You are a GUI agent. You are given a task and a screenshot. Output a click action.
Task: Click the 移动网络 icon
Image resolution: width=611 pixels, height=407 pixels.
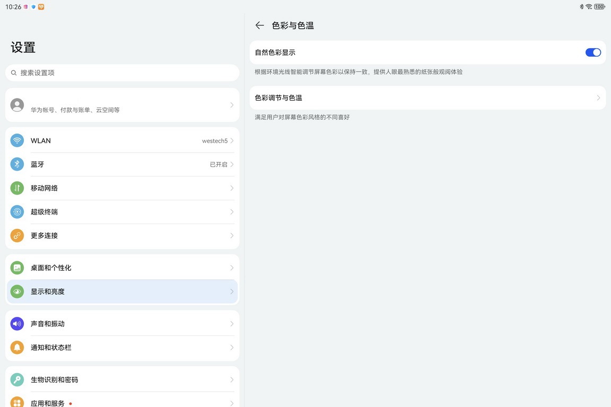click(x=17, y=188)
